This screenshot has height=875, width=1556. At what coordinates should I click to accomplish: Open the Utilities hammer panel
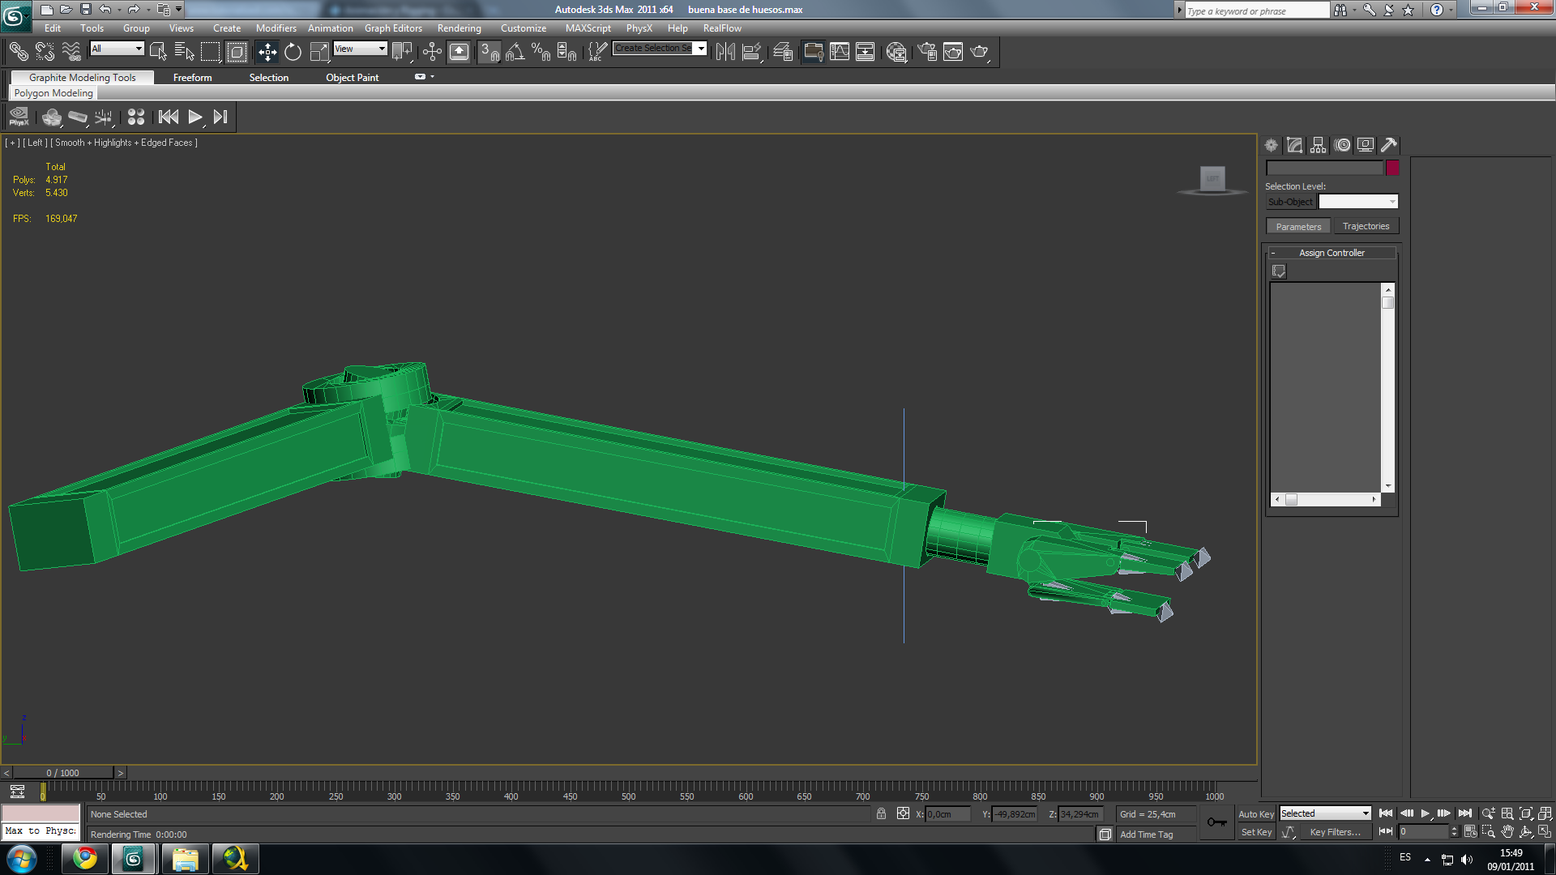click(x=1389, y=145)
